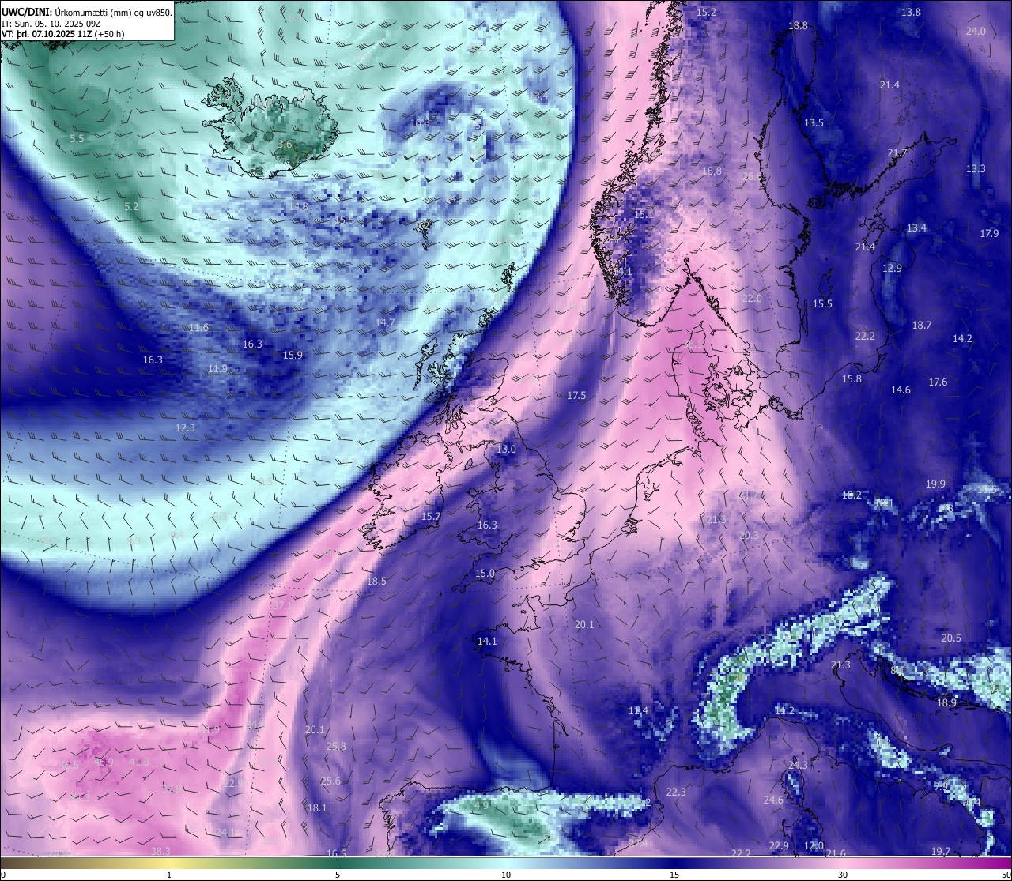Click the 18.7 value on the map
The height and width of the screenshot is (881, 1012).
tap(922, 325)
